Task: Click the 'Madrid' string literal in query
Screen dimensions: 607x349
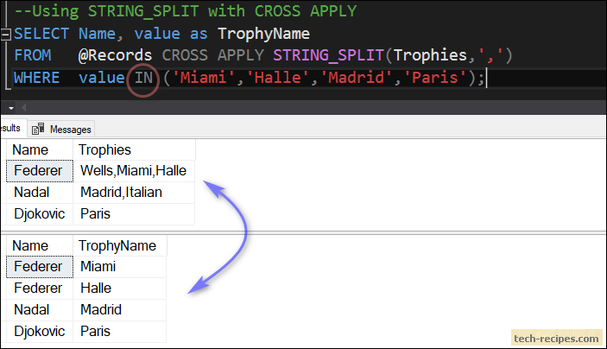Action: [x=356, y=78]
